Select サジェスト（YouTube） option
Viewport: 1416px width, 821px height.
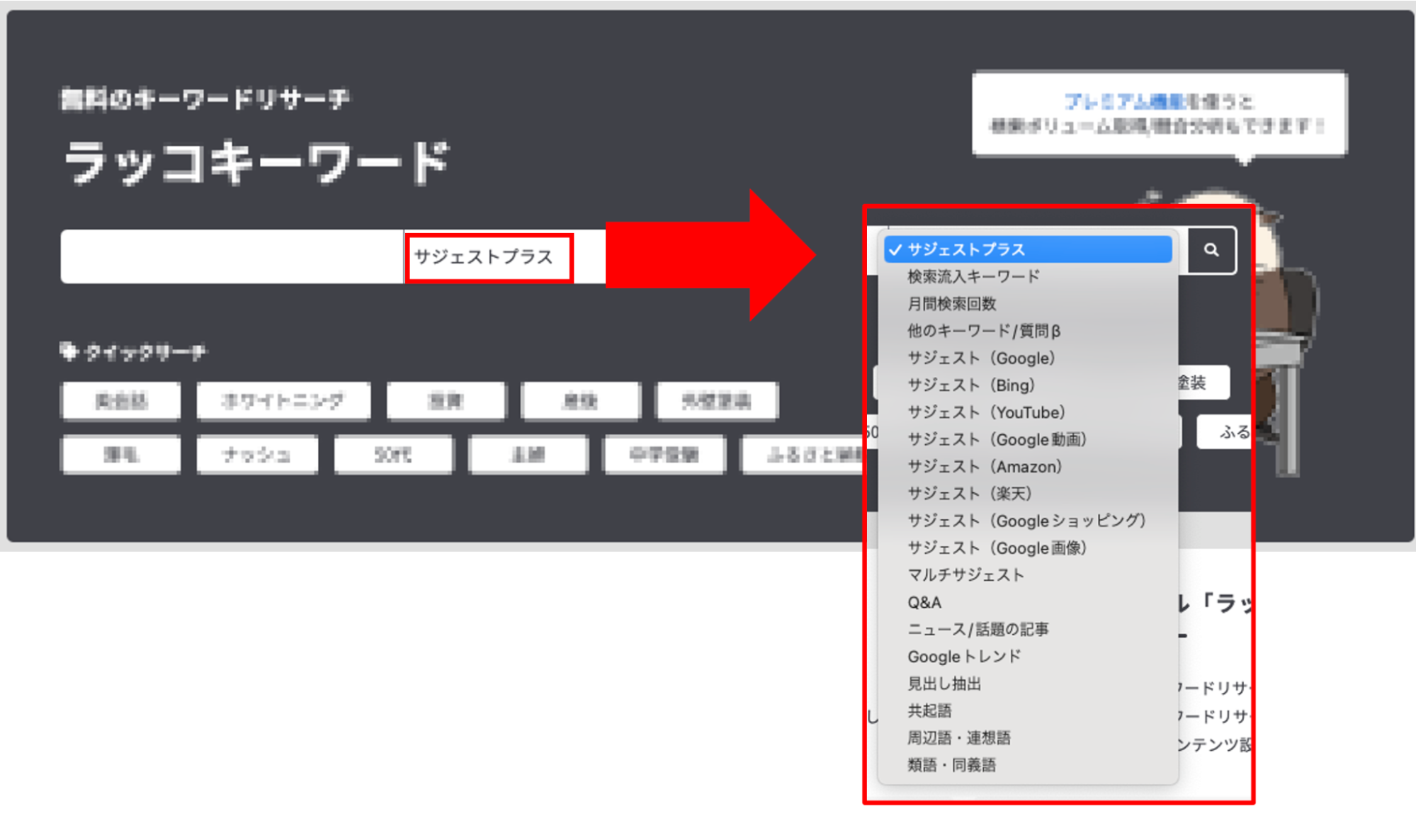[1028, 412]
